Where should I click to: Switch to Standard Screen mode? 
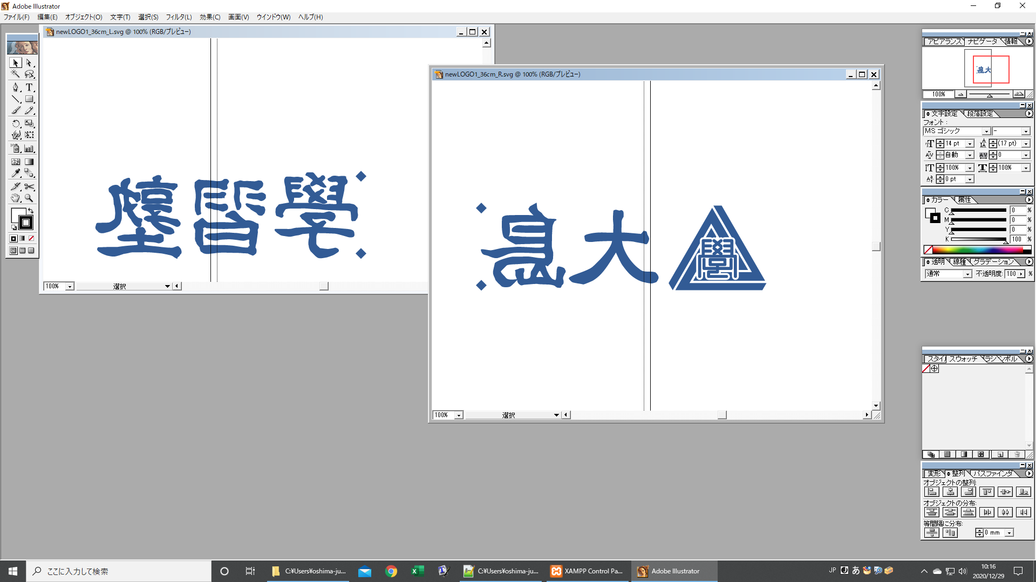[x=13, y=251]
